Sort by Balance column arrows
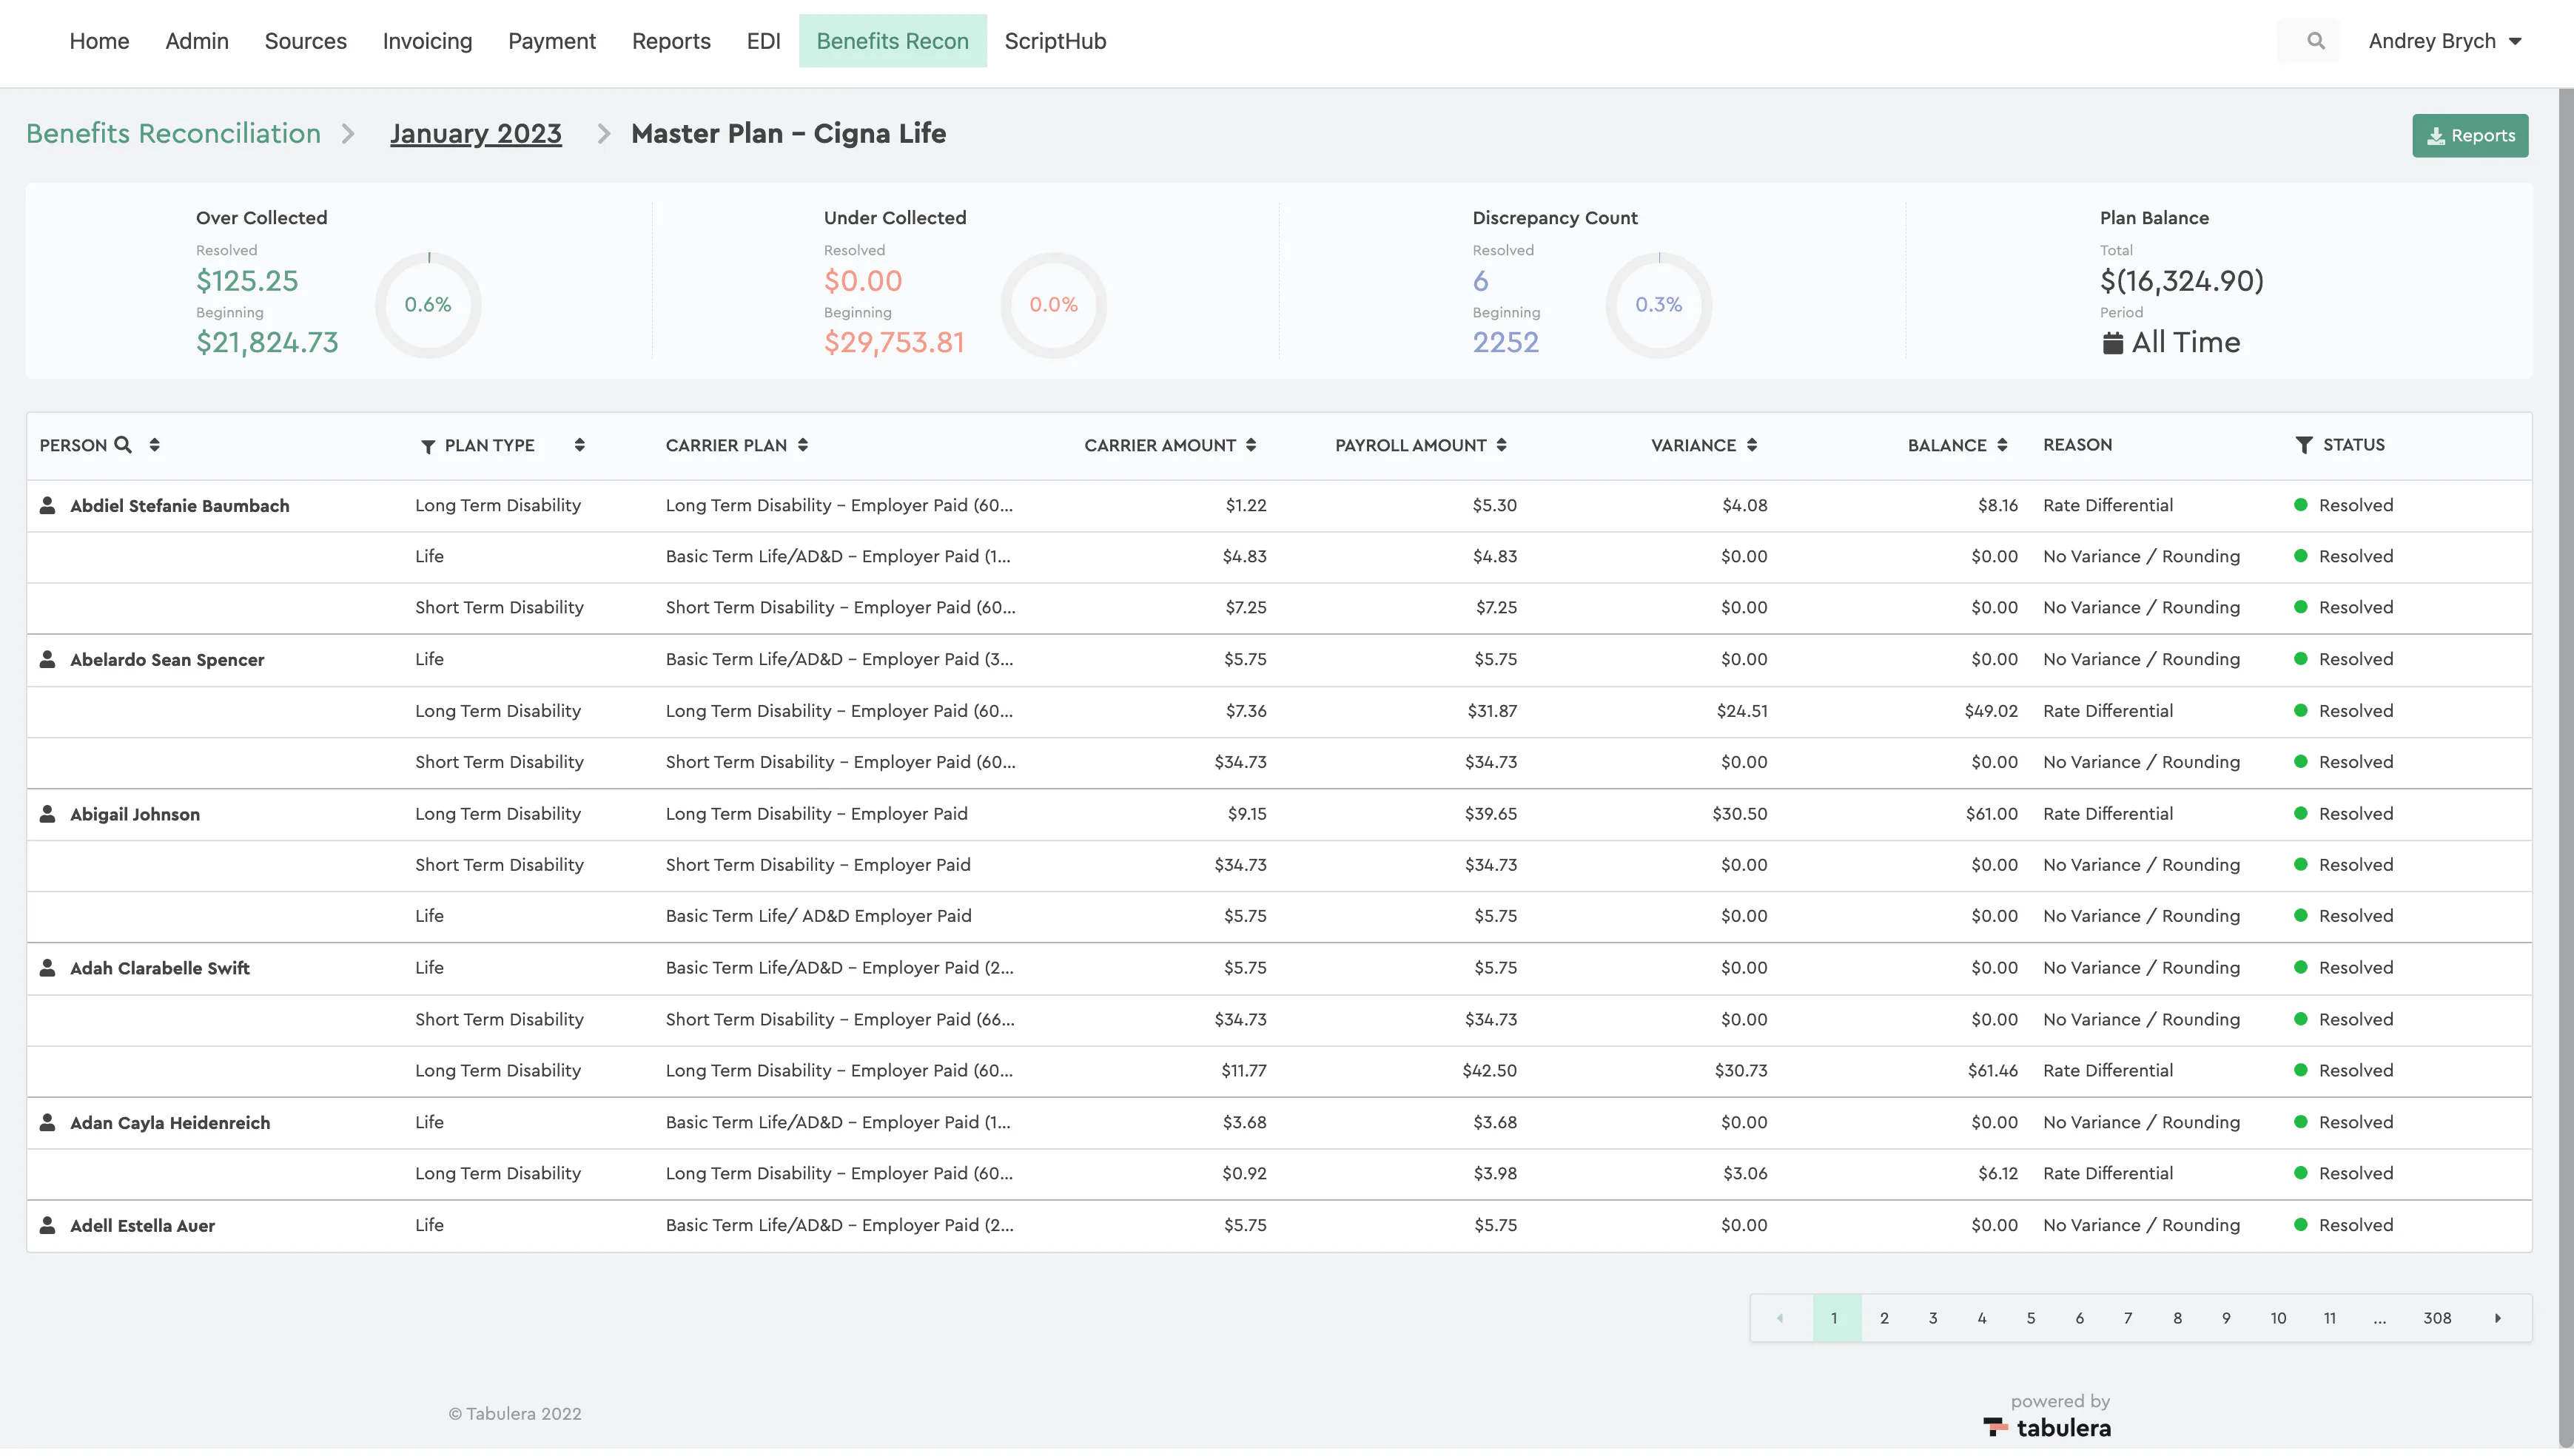Image resolution: width=2574 pixels, height=1456 pixels. coord(2001,445)
